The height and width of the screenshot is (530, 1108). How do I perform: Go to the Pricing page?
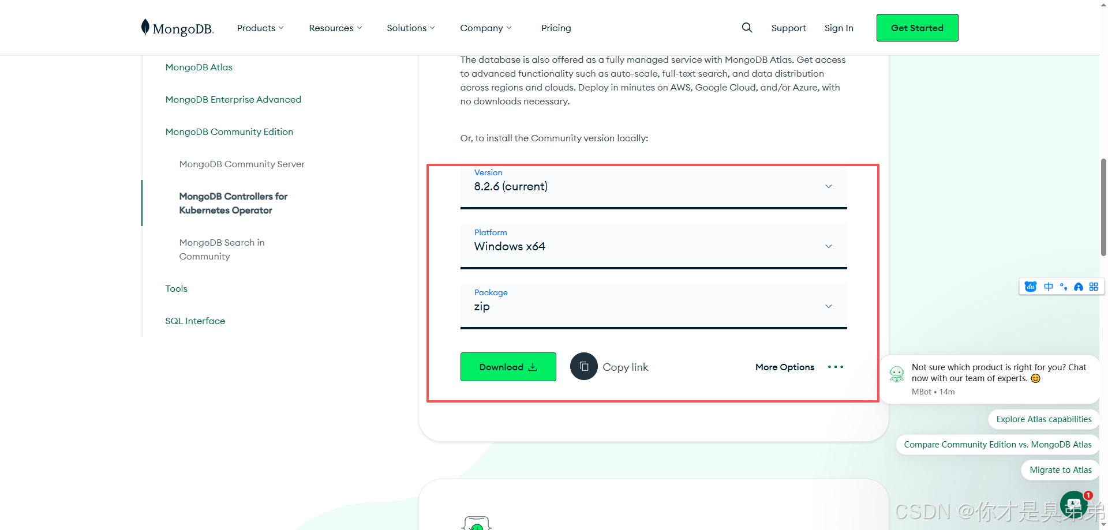[x=556, y=28]
